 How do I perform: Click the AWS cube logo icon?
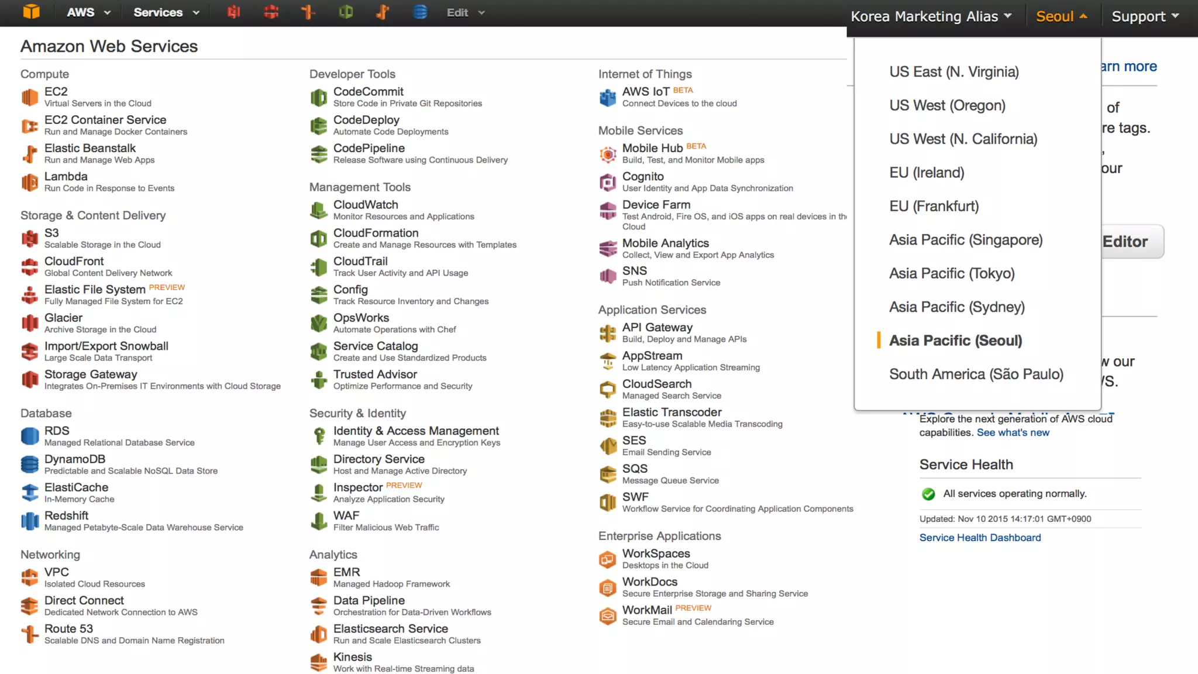[31, 12]
